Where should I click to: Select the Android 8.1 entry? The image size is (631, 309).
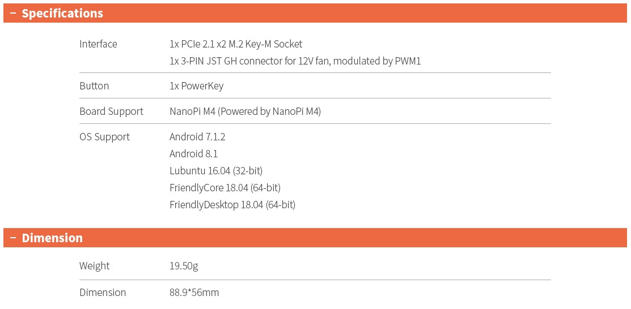(193, 154)
